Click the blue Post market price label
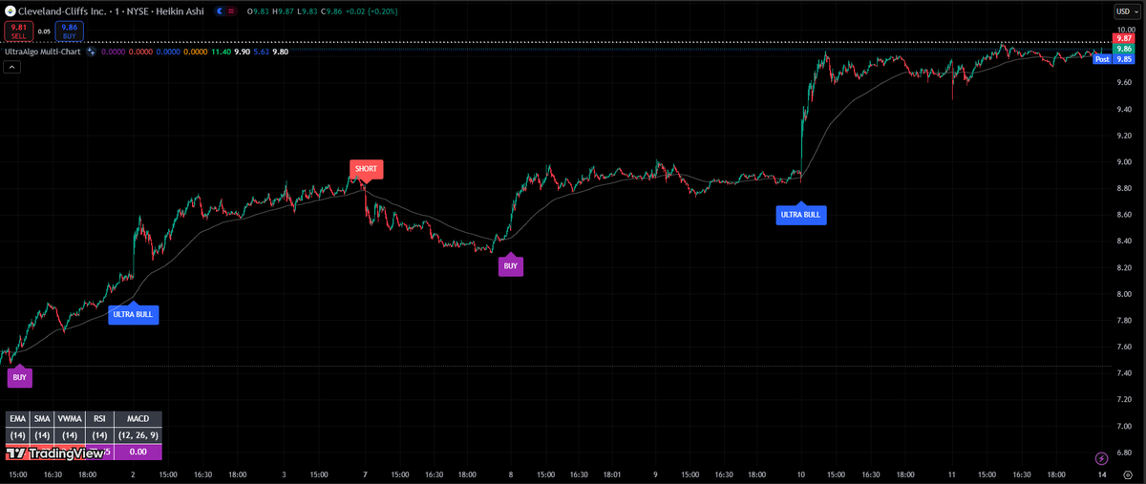This screenshot has width=1146, height=484. 1101,59
